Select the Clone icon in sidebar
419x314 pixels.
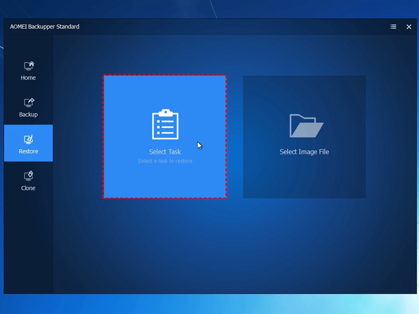click(29, 176)
